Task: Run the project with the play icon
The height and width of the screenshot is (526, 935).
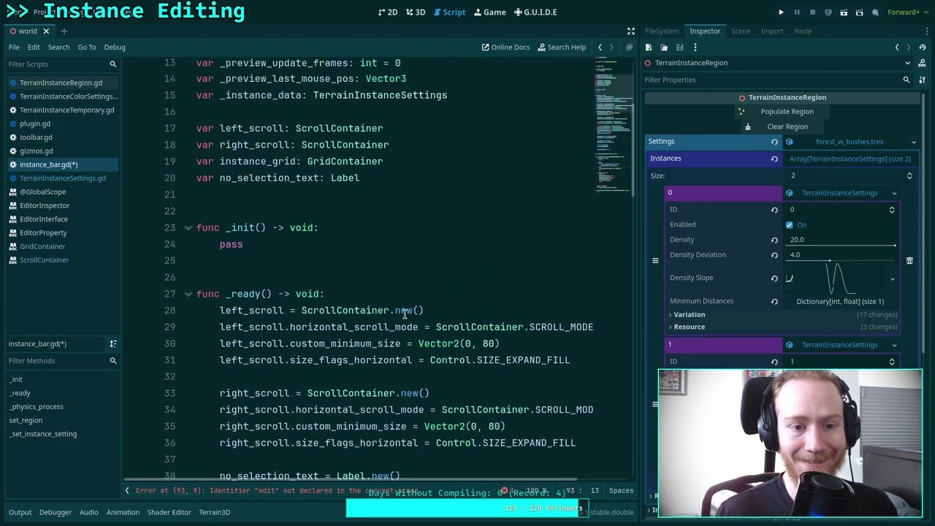Action: 781,12
